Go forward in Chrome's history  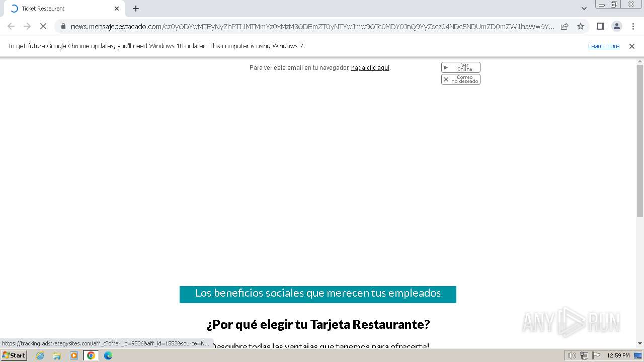[27, 26]
